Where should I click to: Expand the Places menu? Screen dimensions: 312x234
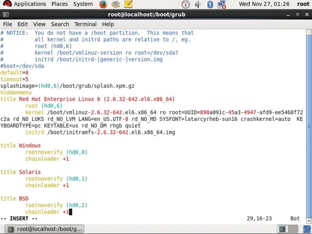tap(59, 4)
